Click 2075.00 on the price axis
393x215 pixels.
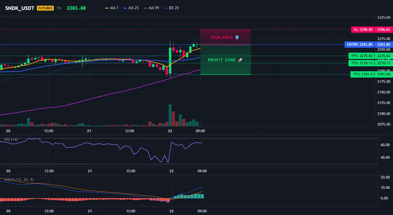(384, 124)
